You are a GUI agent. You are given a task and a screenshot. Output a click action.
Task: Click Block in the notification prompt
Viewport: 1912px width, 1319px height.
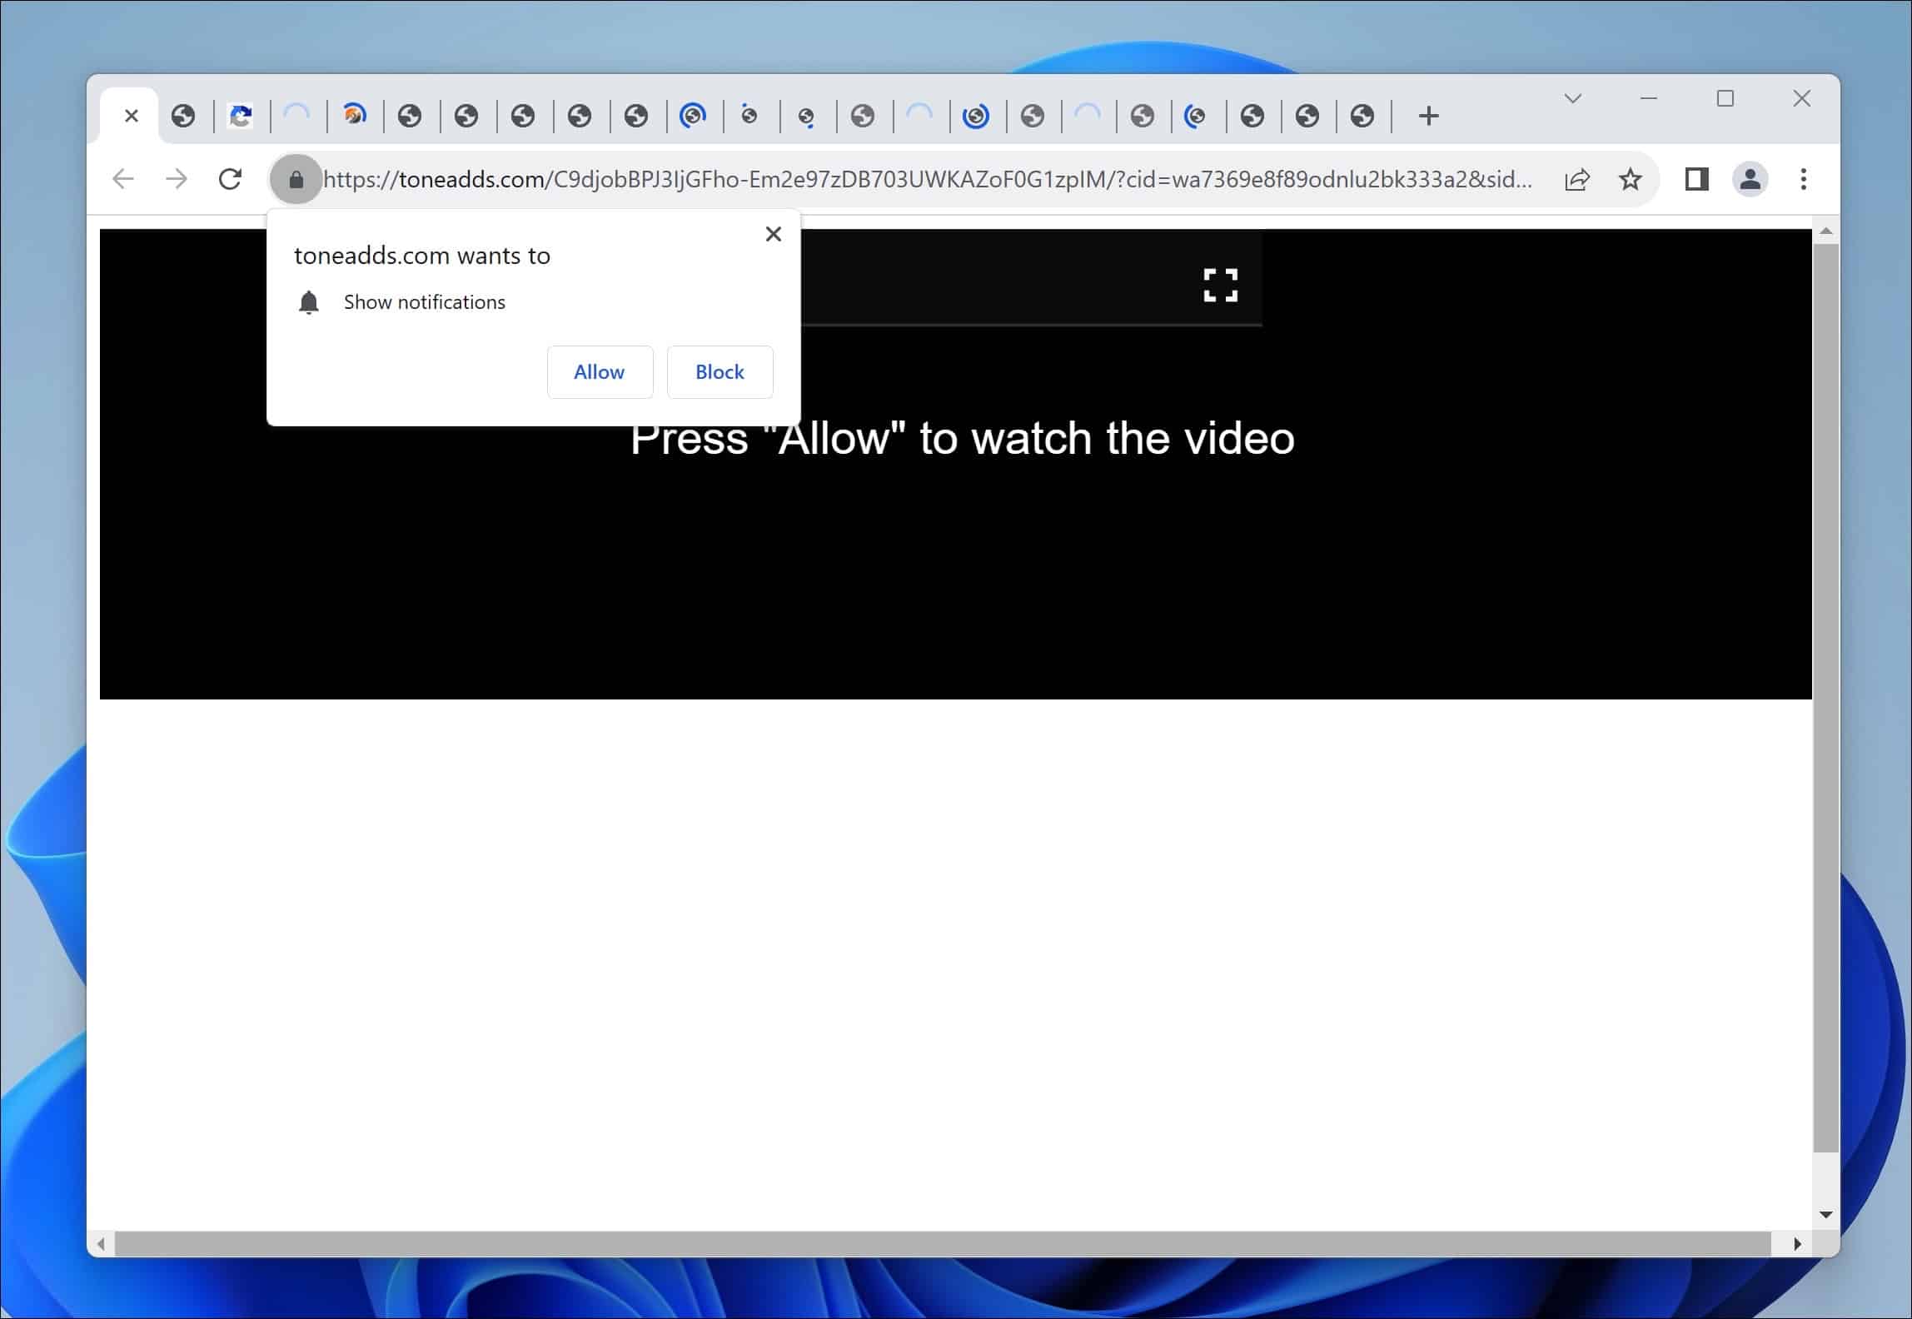(720, 372)
